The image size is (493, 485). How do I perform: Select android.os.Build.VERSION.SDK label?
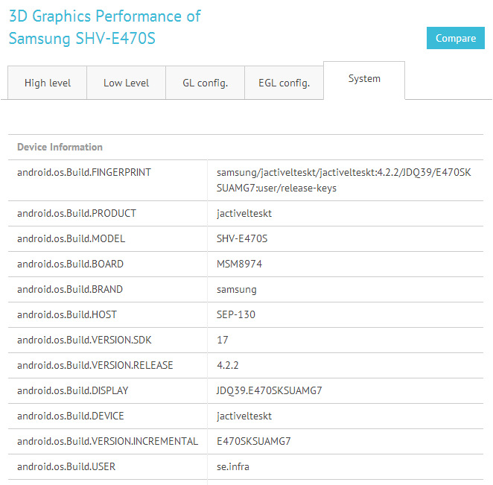[84, 340]
